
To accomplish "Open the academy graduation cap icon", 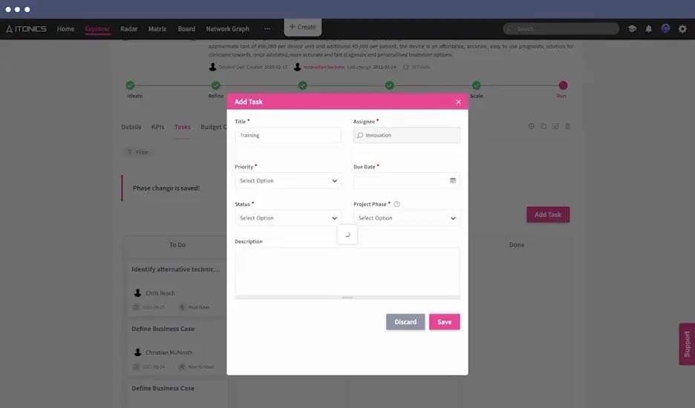I will click(x=632, y=29).
